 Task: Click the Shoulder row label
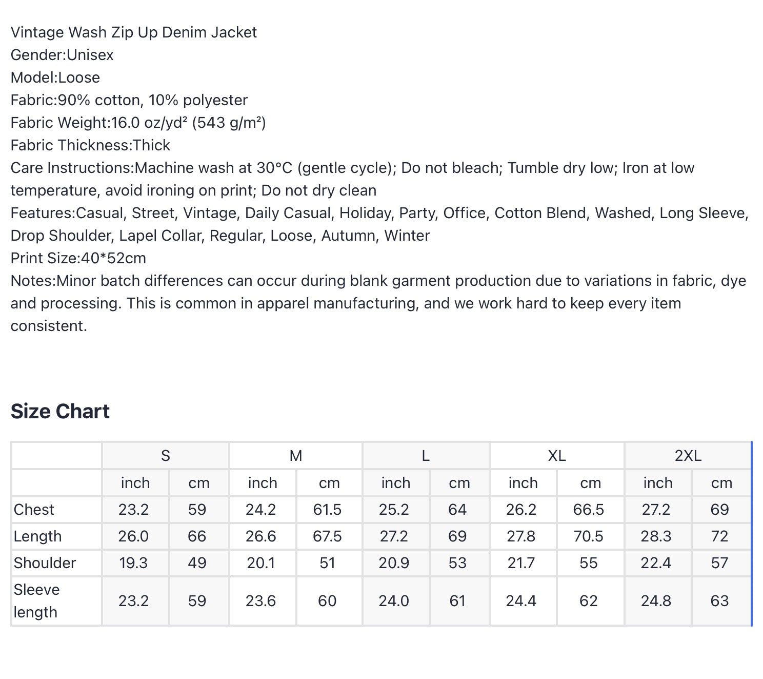point(45,563)
